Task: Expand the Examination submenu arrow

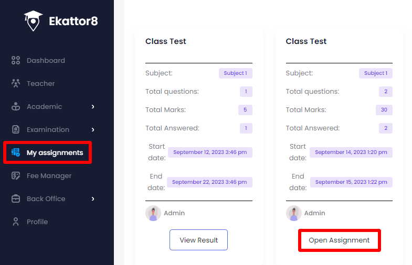Action: [x=93, y=129]
